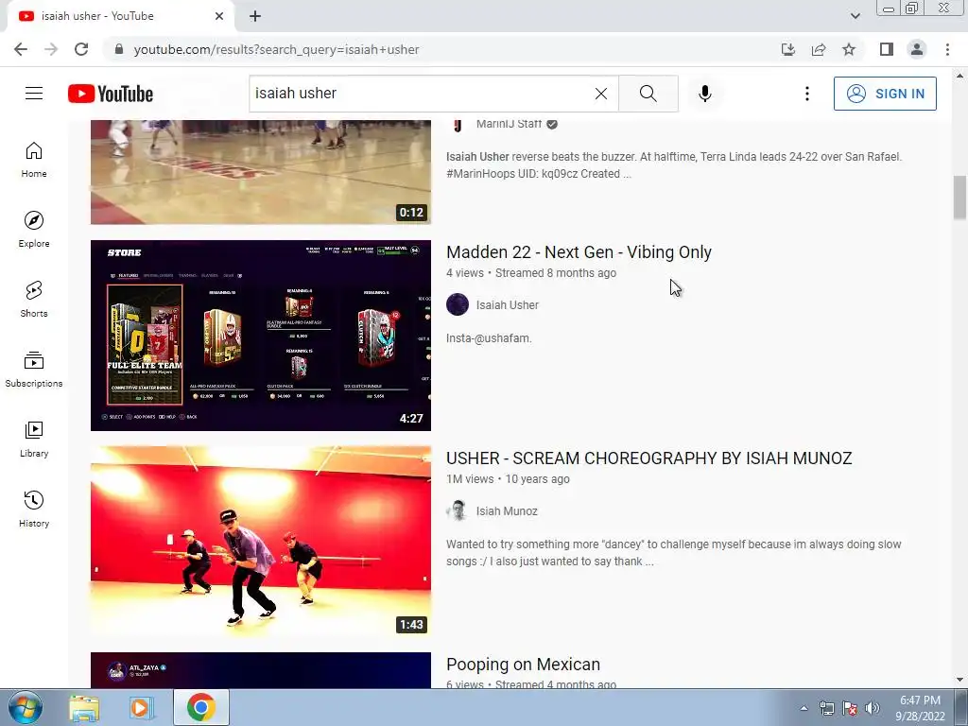Viewport: 968px width, 726px height.
Task: Expand the tab search dropdown arrow
Action: coord(855,16)
